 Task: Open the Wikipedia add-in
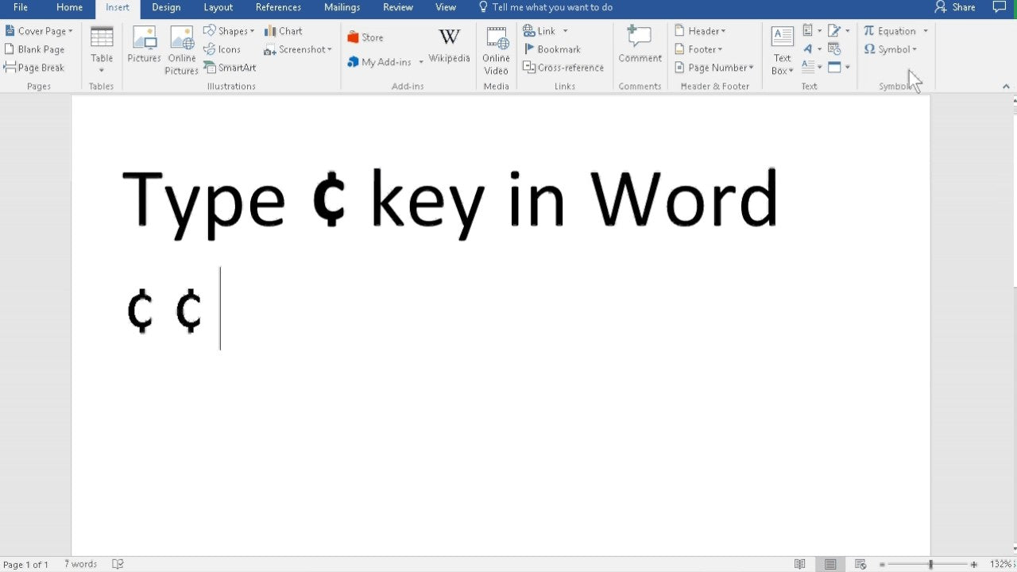click(x=449, y=48)
